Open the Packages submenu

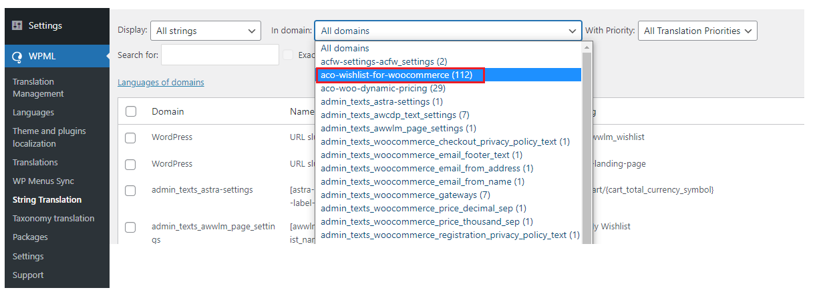[30, 237]
